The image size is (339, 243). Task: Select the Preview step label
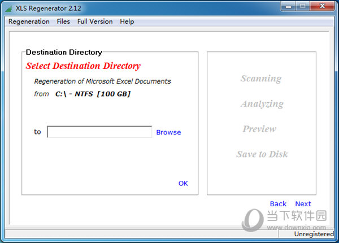click(259, 129)
